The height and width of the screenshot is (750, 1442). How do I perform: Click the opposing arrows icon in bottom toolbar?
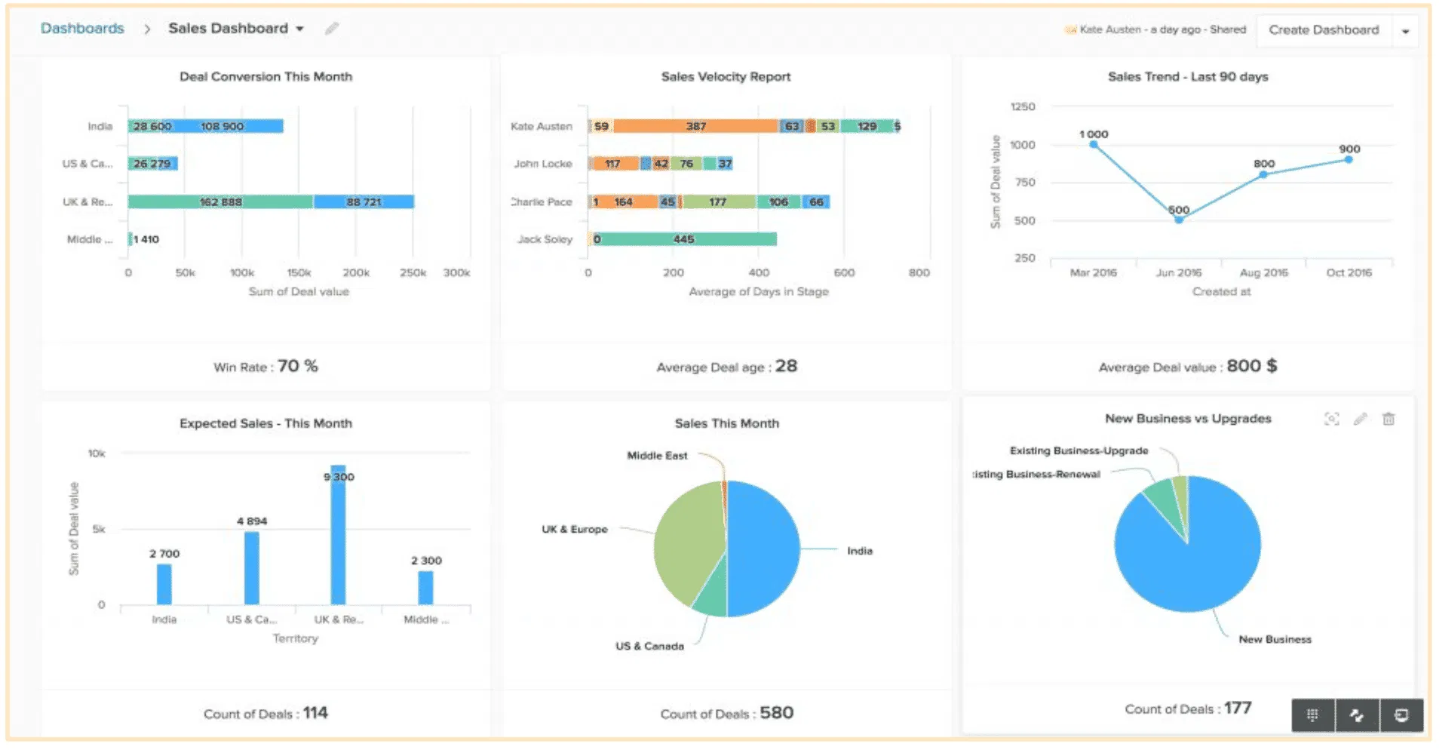point(1357,715)
